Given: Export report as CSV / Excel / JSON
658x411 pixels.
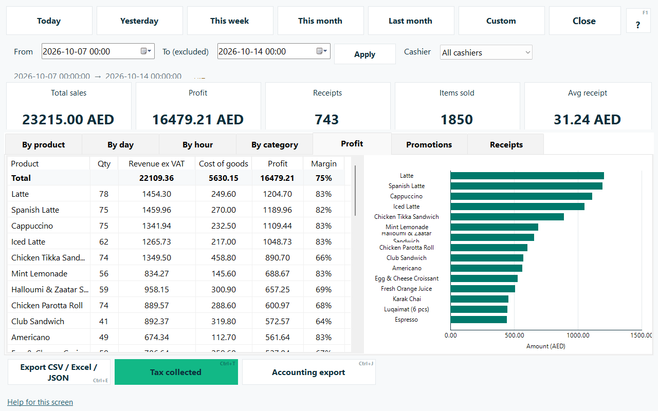Looking at the screenshot, I should click(x=59, y=372).
